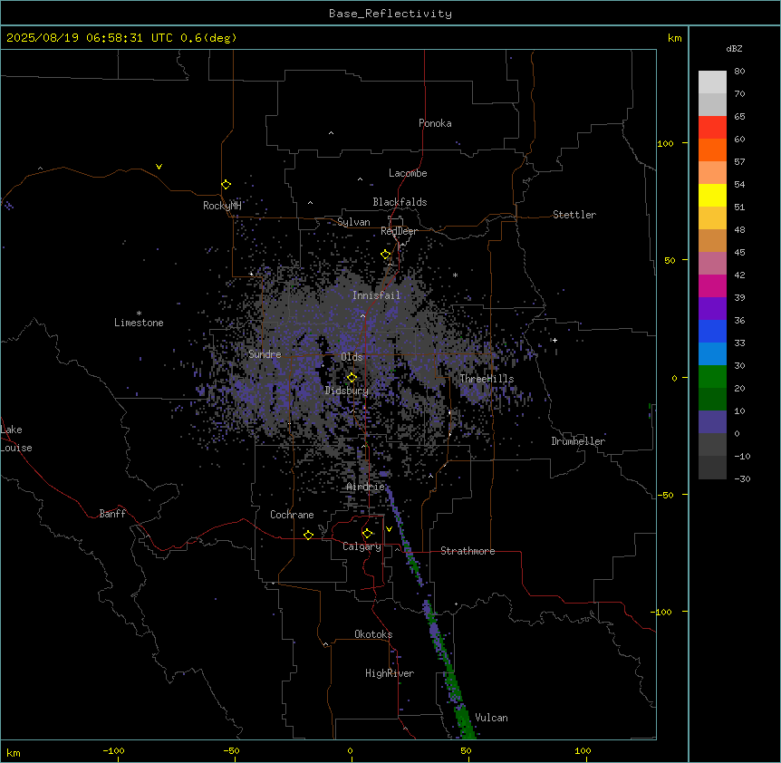Screen dimensions: 781x763
Task: Select the 50 tick label on right axis
Action: coord(670,260)
